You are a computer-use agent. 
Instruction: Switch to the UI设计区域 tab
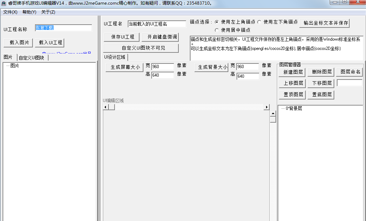[115, 57]
